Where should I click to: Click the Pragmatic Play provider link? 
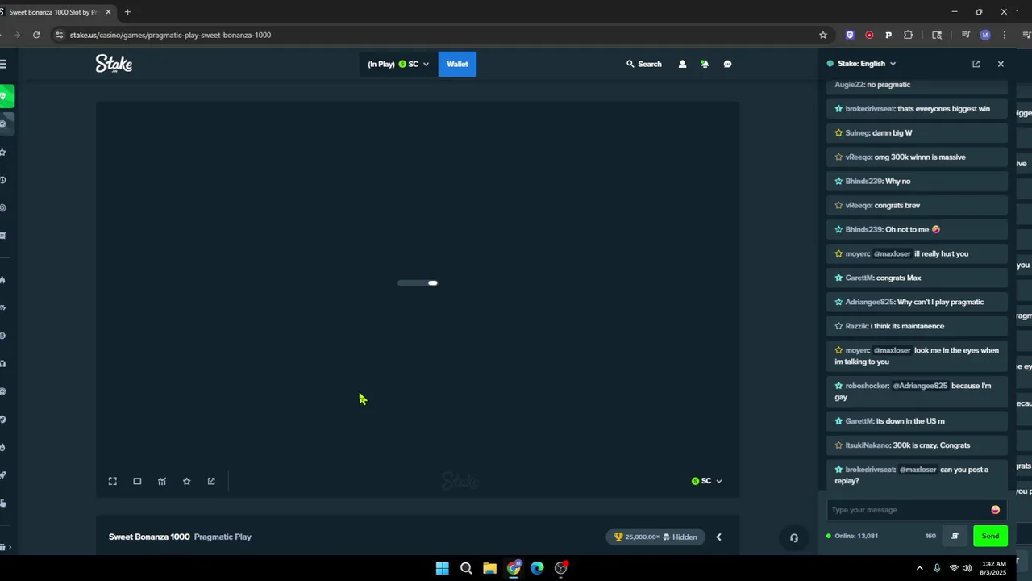pos(223,537)
